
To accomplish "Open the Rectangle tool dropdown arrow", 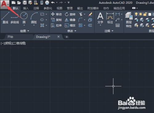I will point(46,14).
